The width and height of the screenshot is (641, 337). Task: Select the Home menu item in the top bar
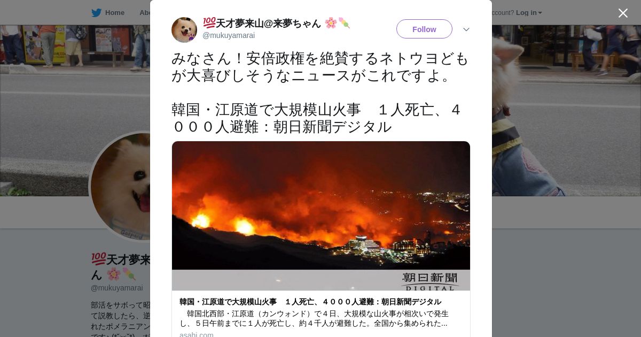tap(115, 13)
